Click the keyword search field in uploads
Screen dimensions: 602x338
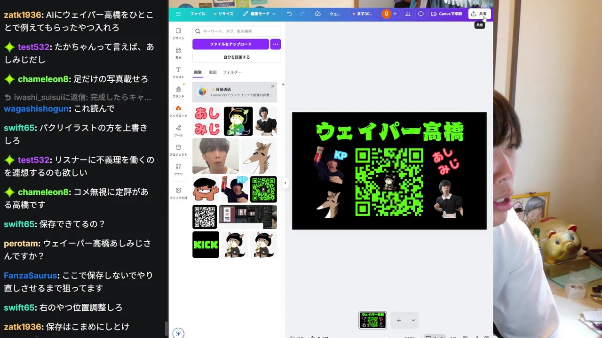coord(237,31)
